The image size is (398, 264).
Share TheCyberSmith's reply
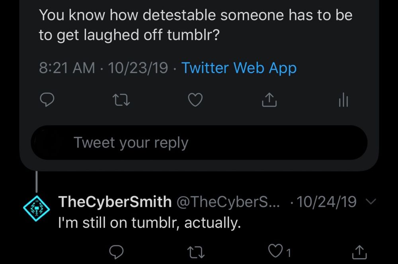click(x=359, y=252)
